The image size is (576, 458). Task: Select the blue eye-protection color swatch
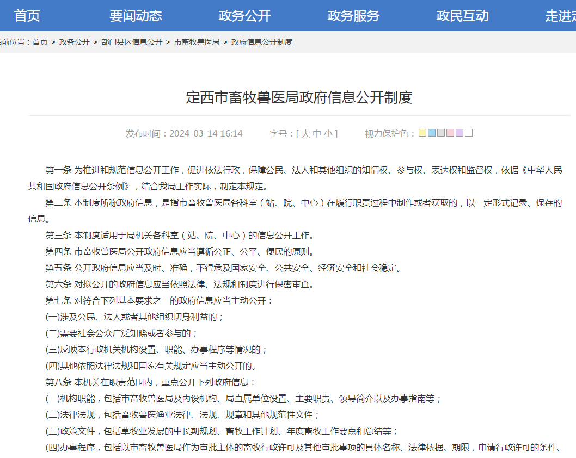point(432,133)
